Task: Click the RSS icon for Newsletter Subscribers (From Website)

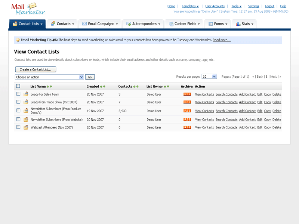Action: [187, 119]
